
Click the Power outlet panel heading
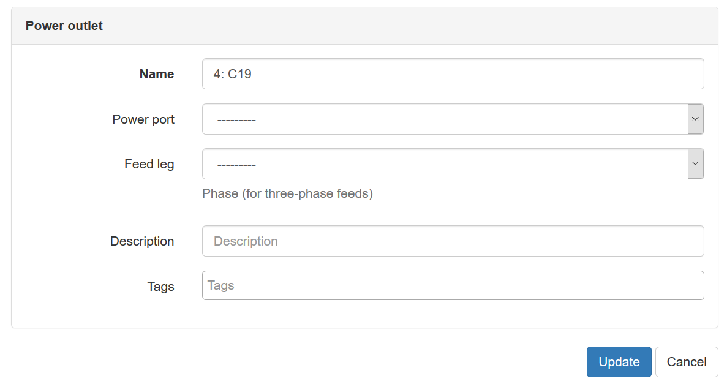point(64,26)
